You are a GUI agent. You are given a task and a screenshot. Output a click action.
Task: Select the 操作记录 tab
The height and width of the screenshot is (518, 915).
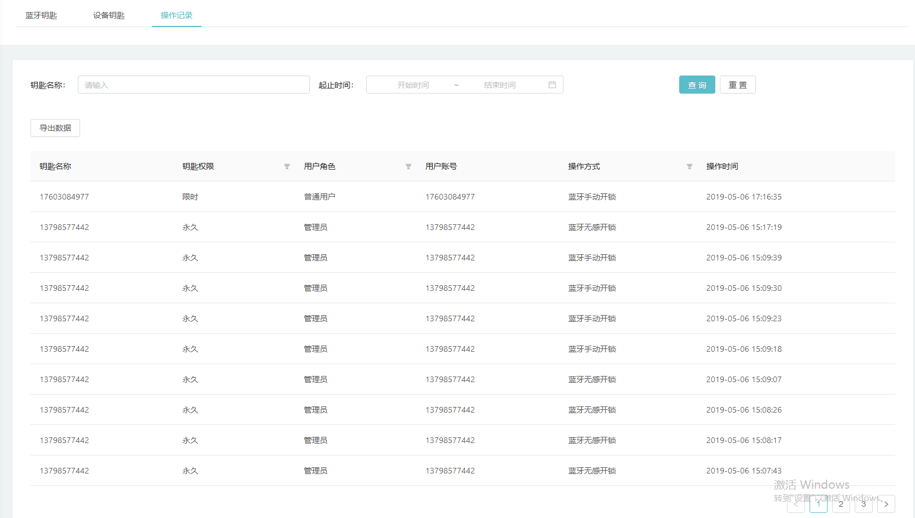177,15
